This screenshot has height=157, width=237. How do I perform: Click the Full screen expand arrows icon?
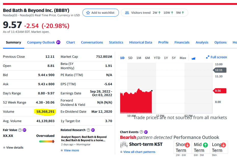(x=208, y=57)
